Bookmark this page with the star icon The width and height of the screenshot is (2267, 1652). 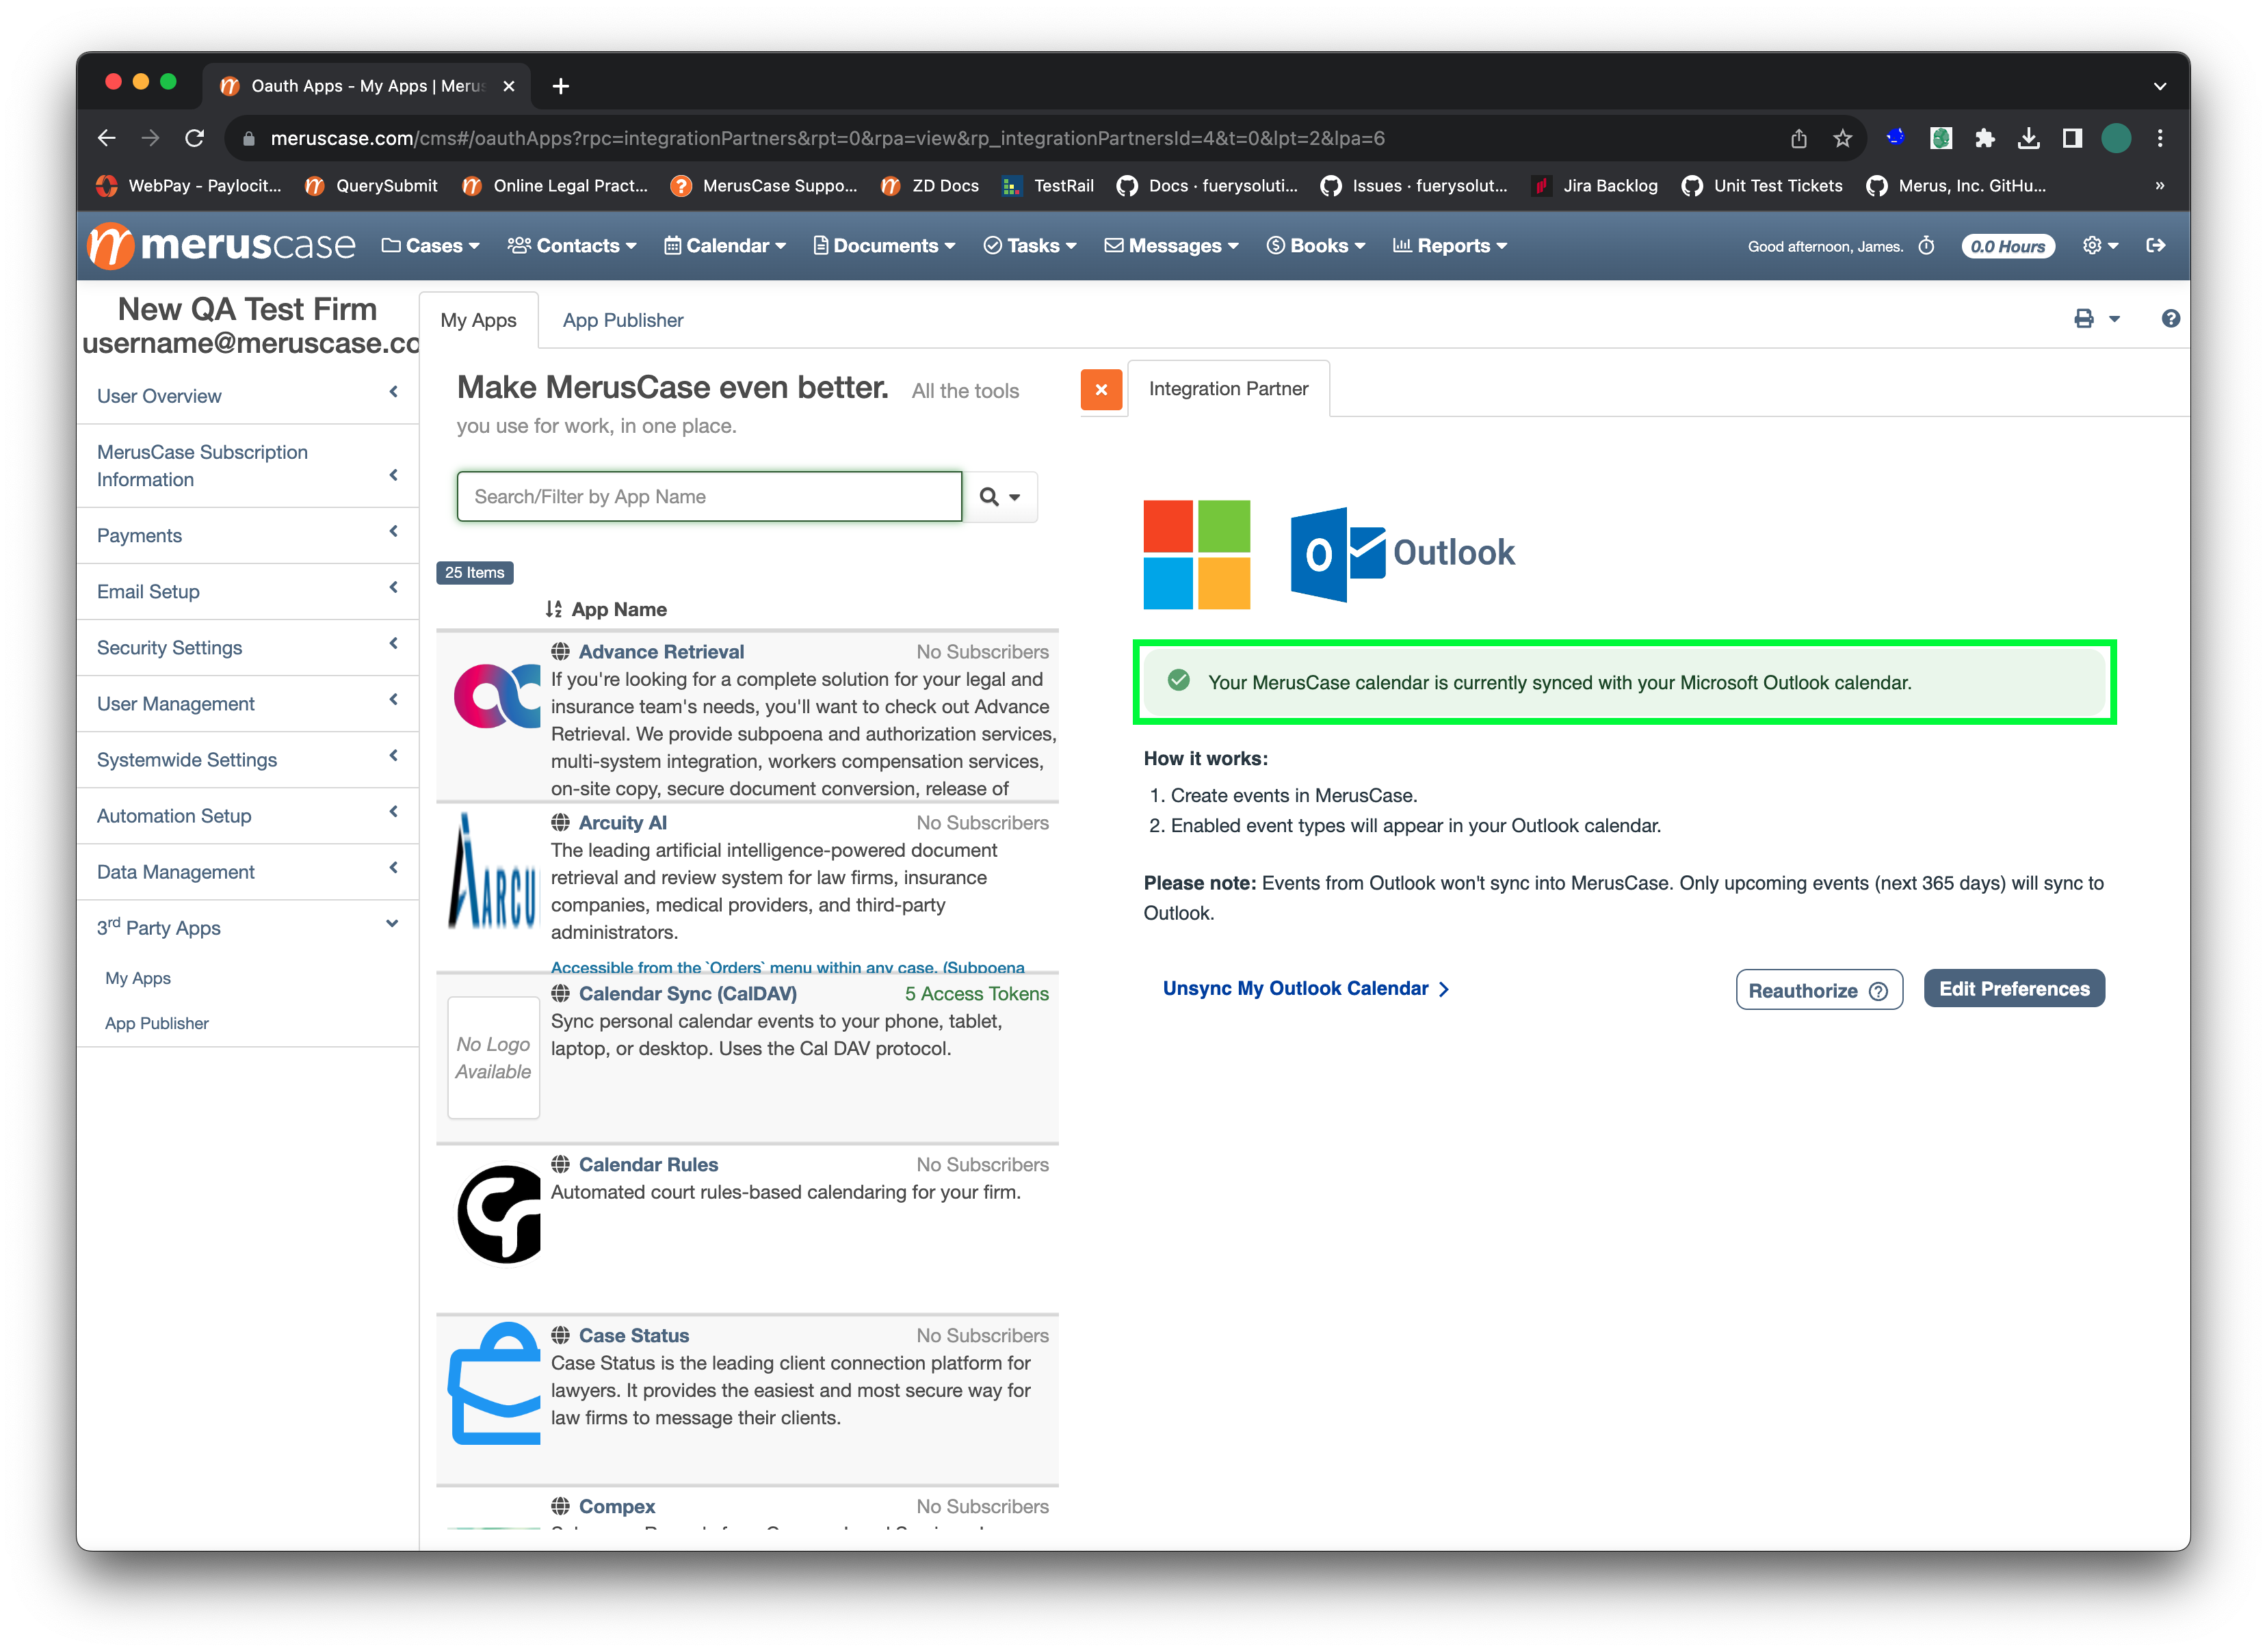pos(1842,139)
